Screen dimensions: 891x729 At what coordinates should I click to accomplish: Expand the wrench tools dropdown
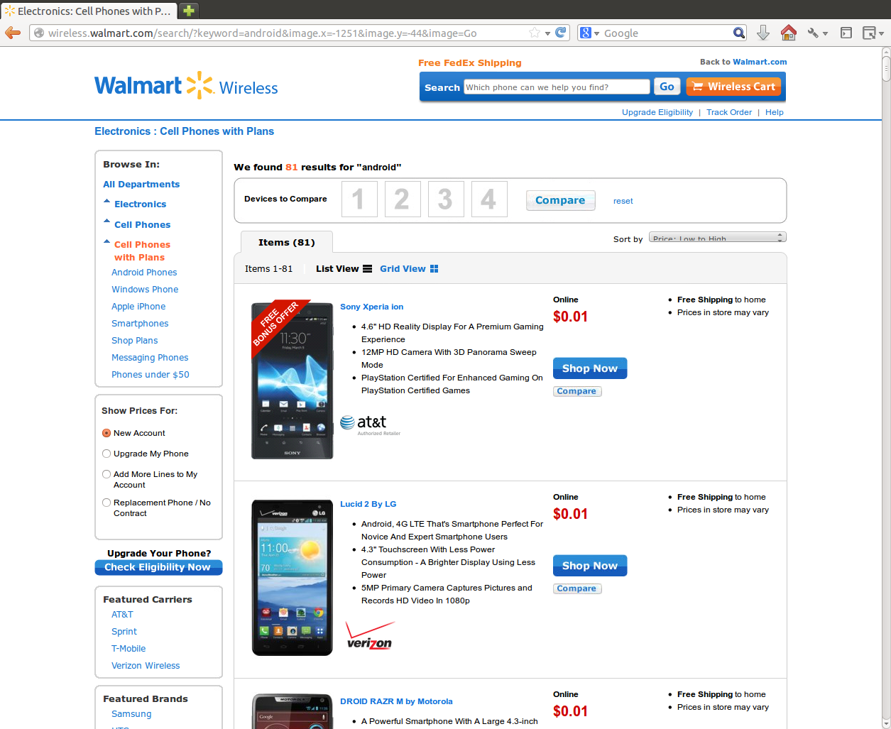pos(817,33)
